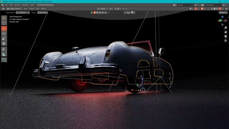
Task: Activate the Rotate tool
Action: [x=4, y=33]
